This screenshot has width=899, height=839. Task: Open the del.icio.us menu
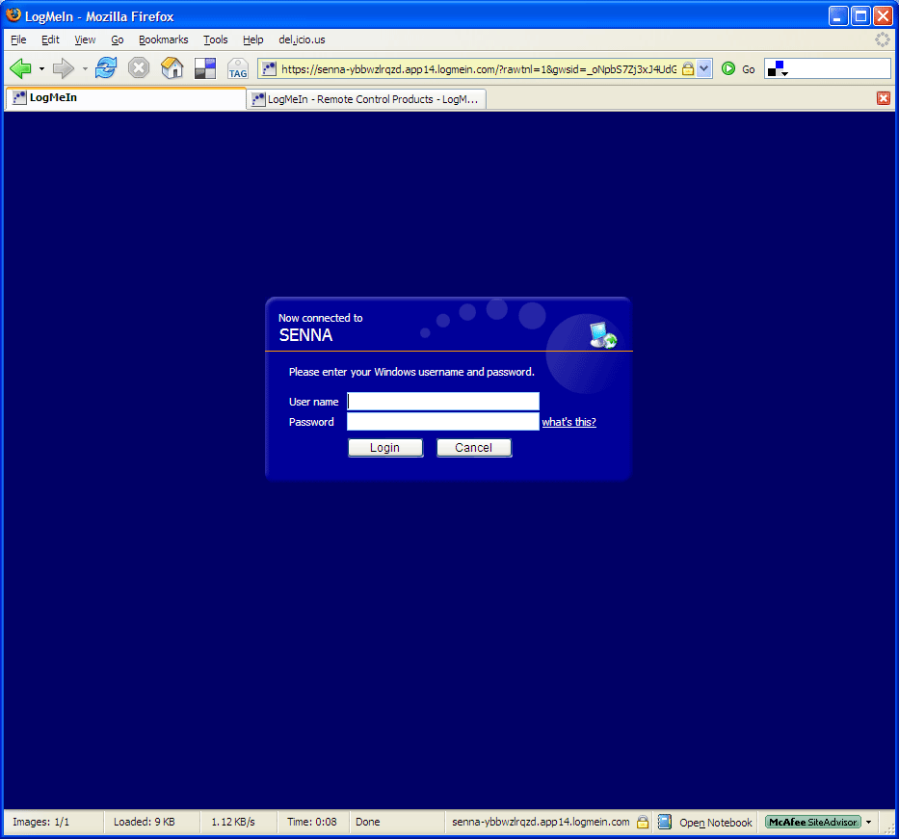302,39
